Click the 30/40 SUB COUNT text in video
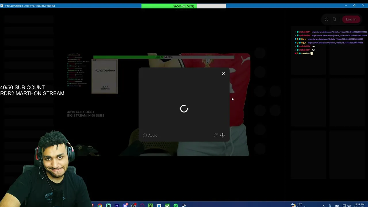The width and height of the screenshot is (368, 207). [x=81, y=112]
